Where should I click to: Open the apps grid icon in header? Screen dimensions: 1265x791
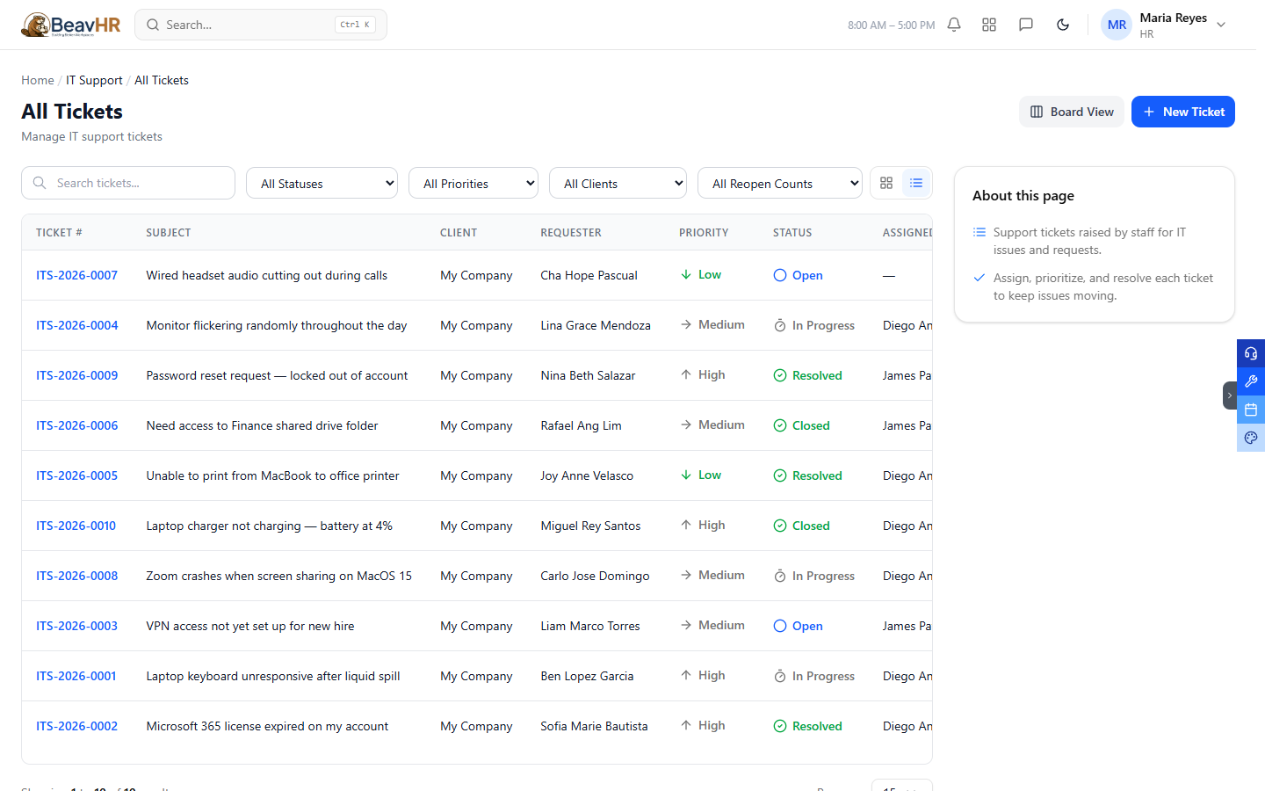pos(989,25)
